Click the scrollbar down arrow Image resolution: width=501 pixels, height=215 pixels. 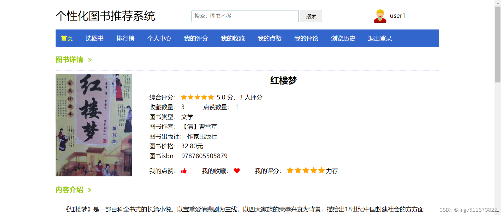(x=498, y=212)
